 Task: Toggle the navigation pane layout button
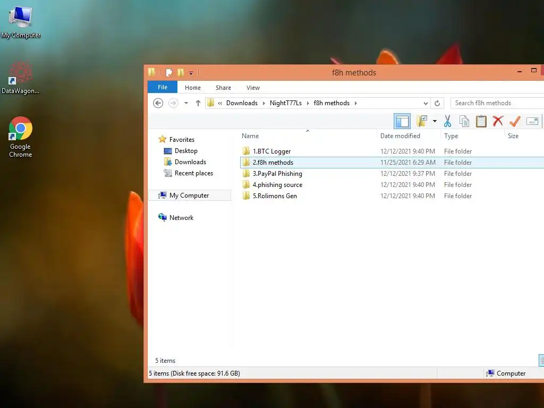[x=402, y=121]
